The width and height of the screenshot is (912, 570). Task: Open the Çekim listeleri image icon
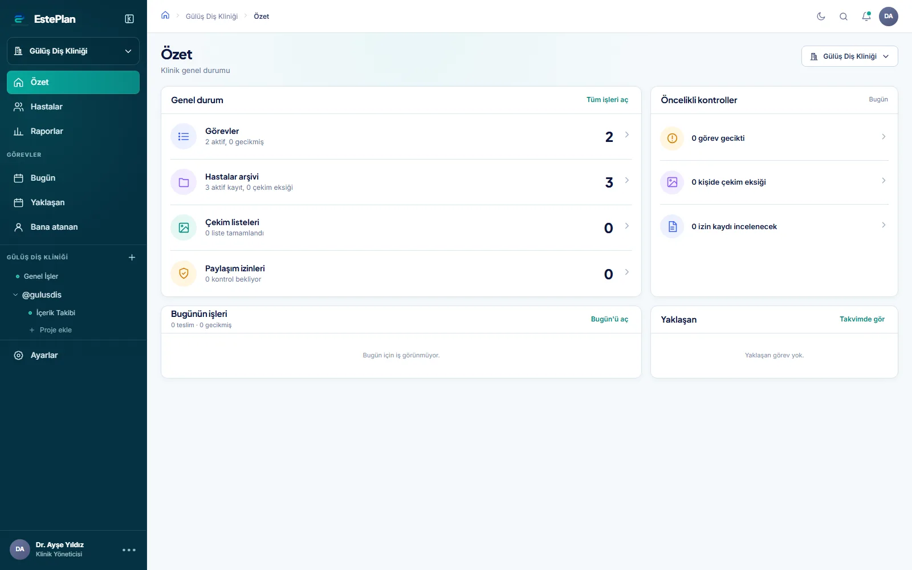click(x=184, y=228)
